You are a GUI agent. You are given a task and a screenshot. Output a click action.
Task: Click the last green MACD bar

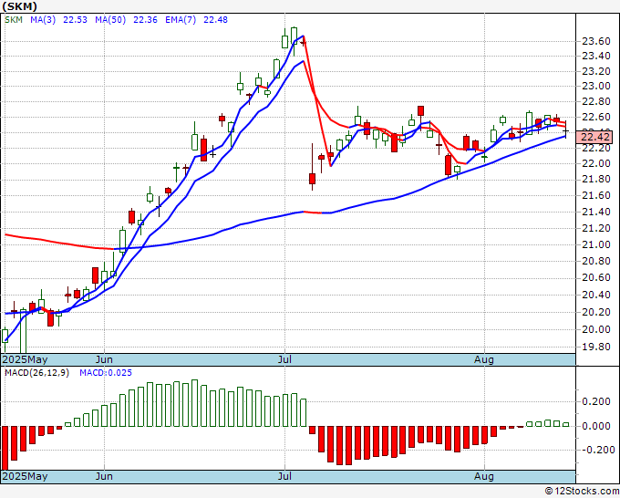565,424
